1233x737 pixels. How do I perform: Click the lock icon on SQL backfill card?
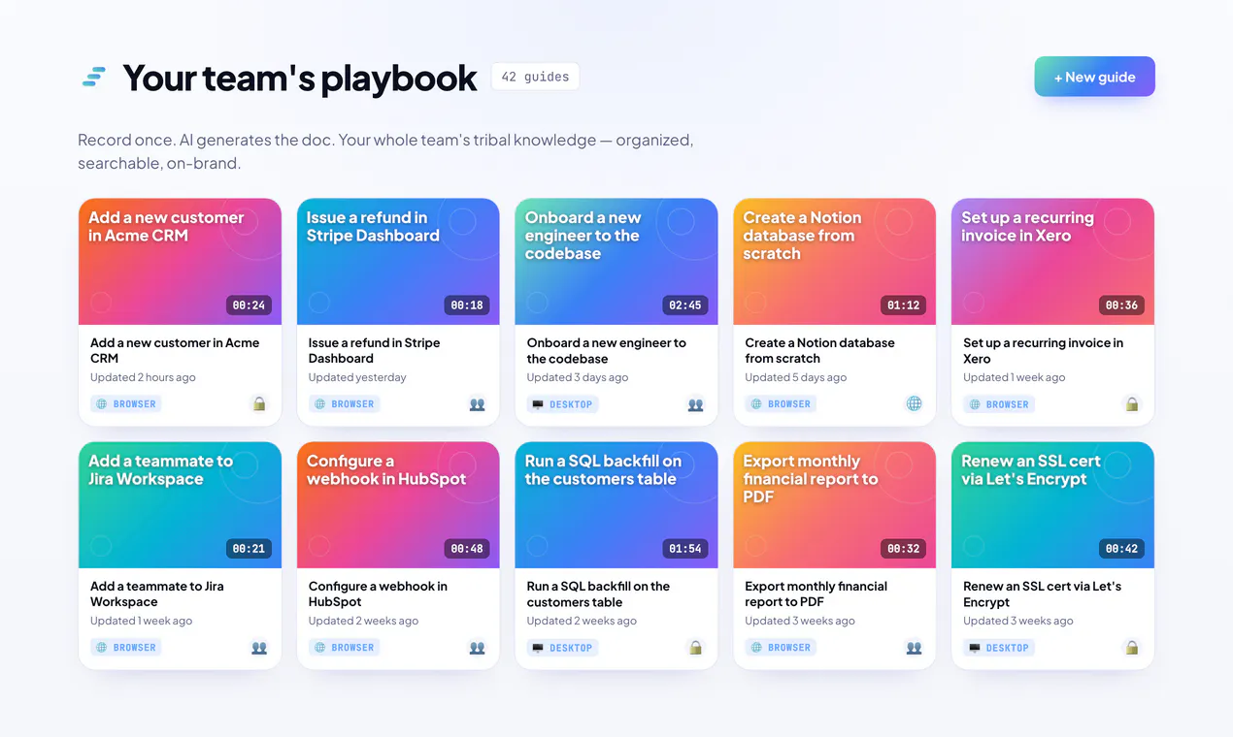tap(695, 647)
